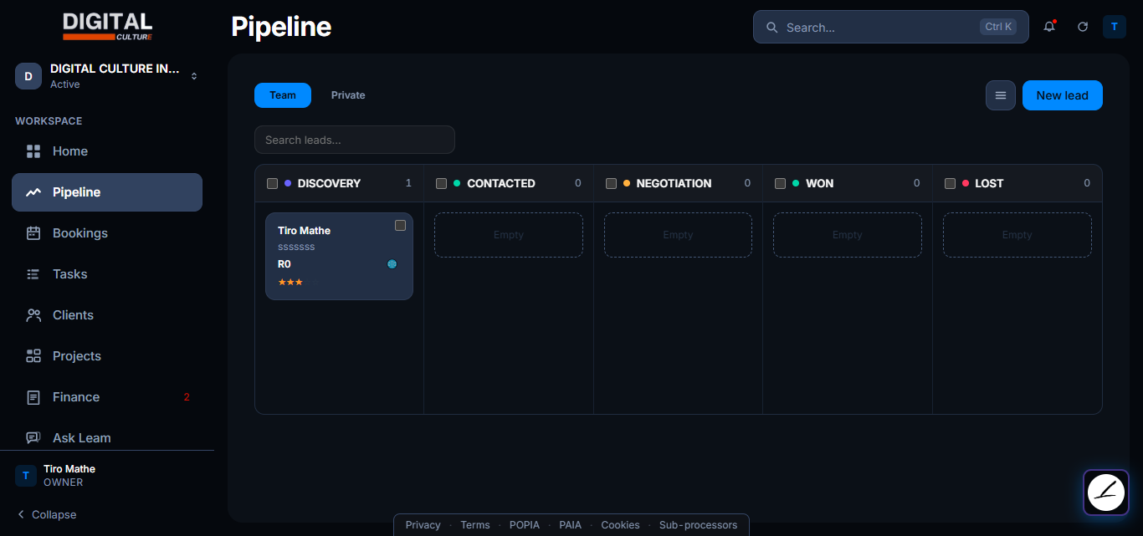The height and width of the screenshot is (536, 1143).
Task: Select the Team tab
Action: pos(283,95)
